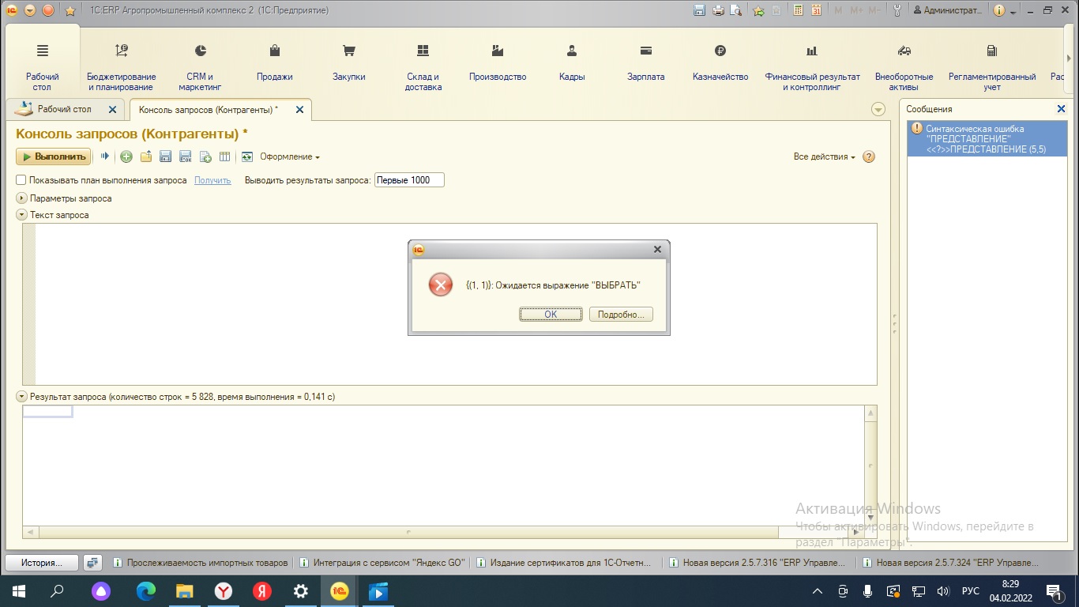Viewport: 1079px width, 607px height.
Task: Click the copy query icon
Action: coord(205,156)
